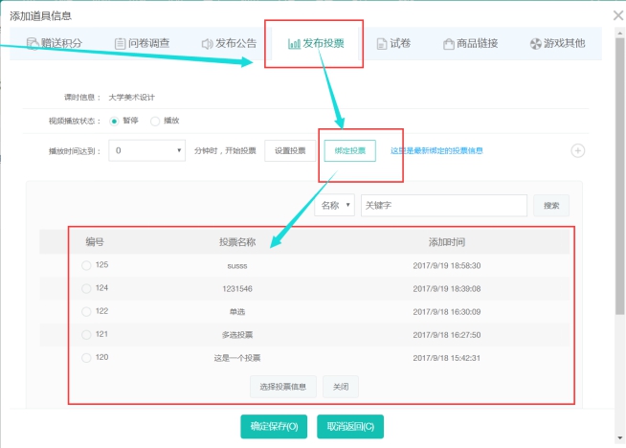Select radio button for vote 125
The width and height of the screenshot is (626, 448).
coord(86,265)
